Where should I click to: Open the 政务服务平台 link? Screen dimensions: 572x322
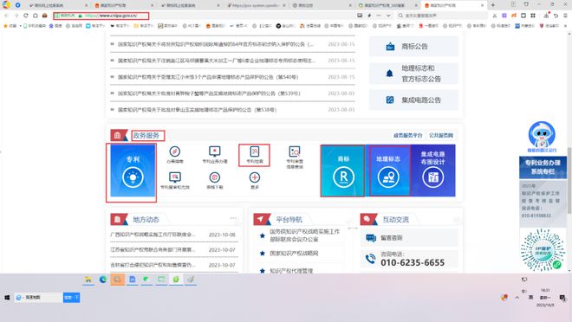[407, 135]
